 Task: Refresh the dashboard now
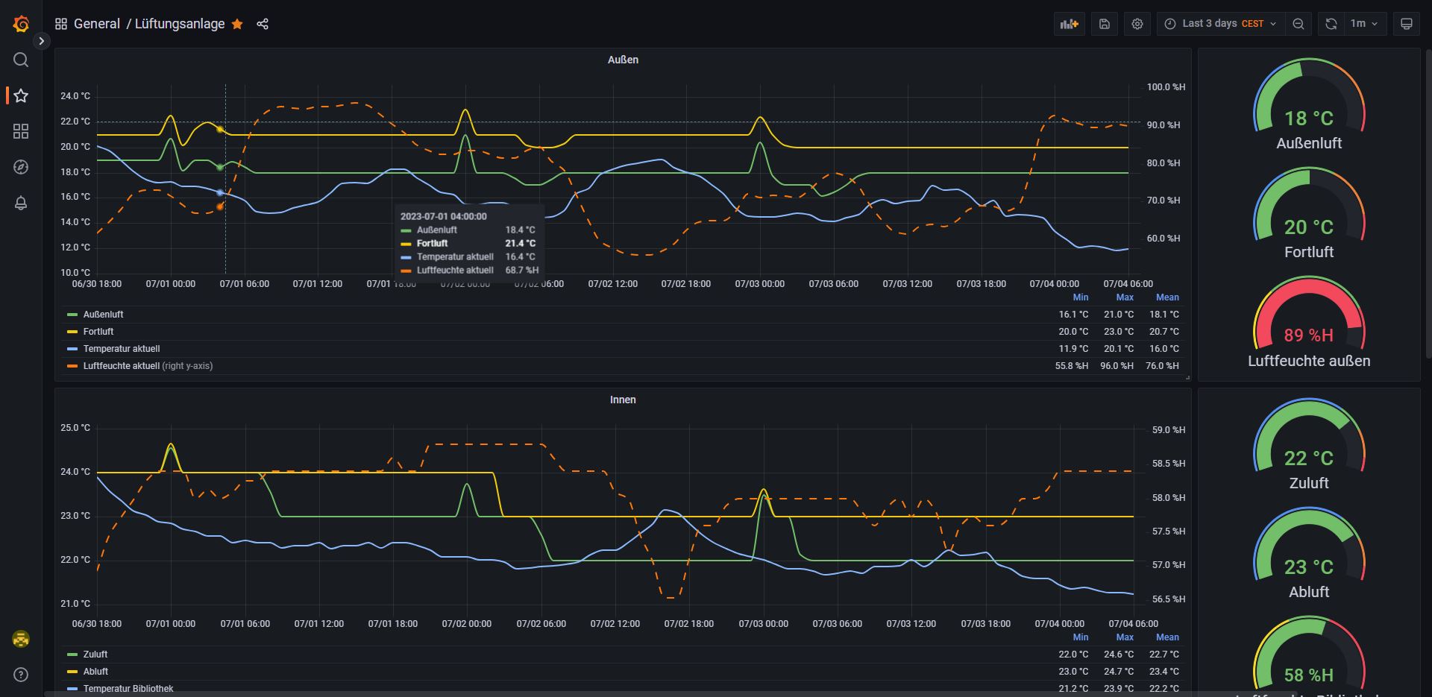(1331, 24)
